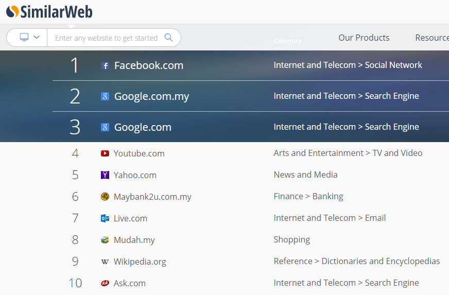The height and width of the screenshot is (295, 449).
Task: Click the Mudah.my favicon
Action: (x=105, y=240)
